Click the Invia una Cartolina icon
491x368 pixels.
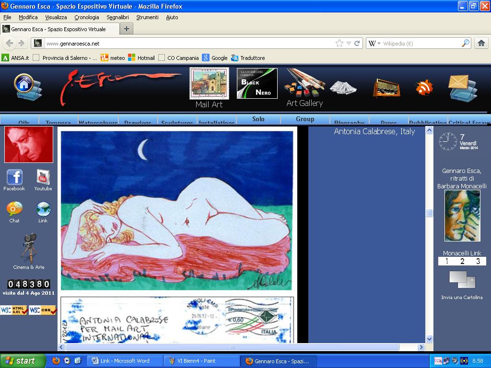click(462, 279)
